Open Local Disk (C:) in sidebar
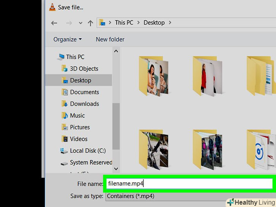The width and height of the screenshot is (276, 207). (x=88, y=151)
